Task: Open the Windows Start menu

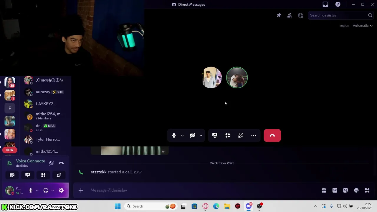Action: pos(118,206)
